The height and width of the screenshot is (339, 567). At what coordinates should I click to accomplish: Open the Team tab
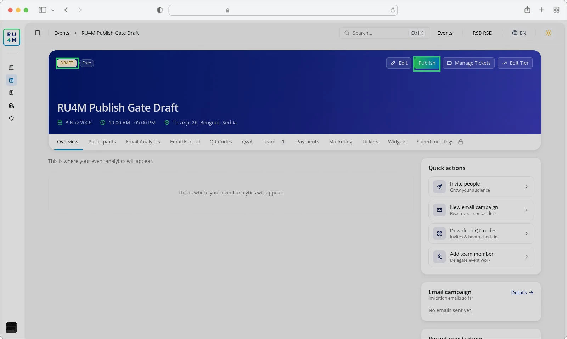coord(274,142)
